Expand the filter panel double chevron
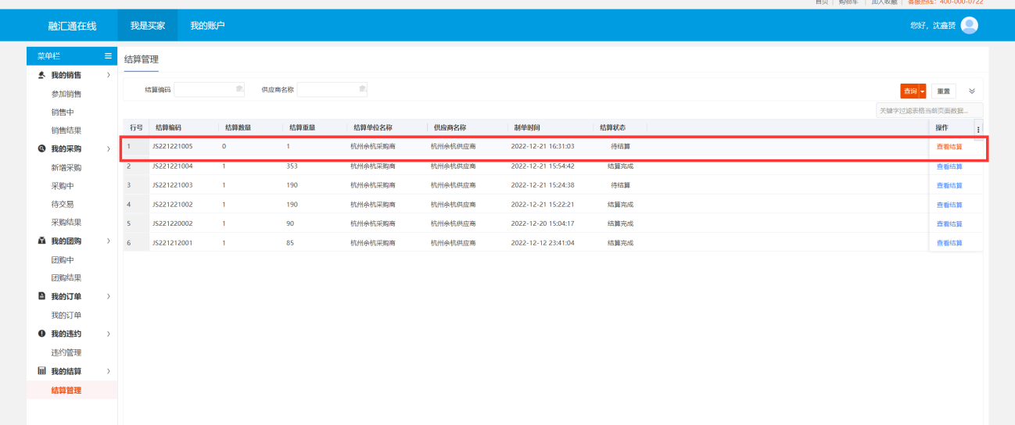The height and width of the screenshot is (425, 1015). pyautogui.click(x=972, y=91)
